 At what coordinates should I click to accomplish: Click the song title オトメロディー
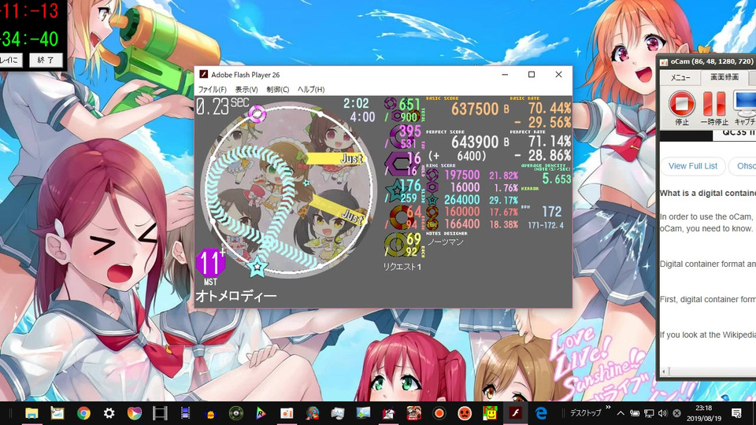[x=235, y=295]
